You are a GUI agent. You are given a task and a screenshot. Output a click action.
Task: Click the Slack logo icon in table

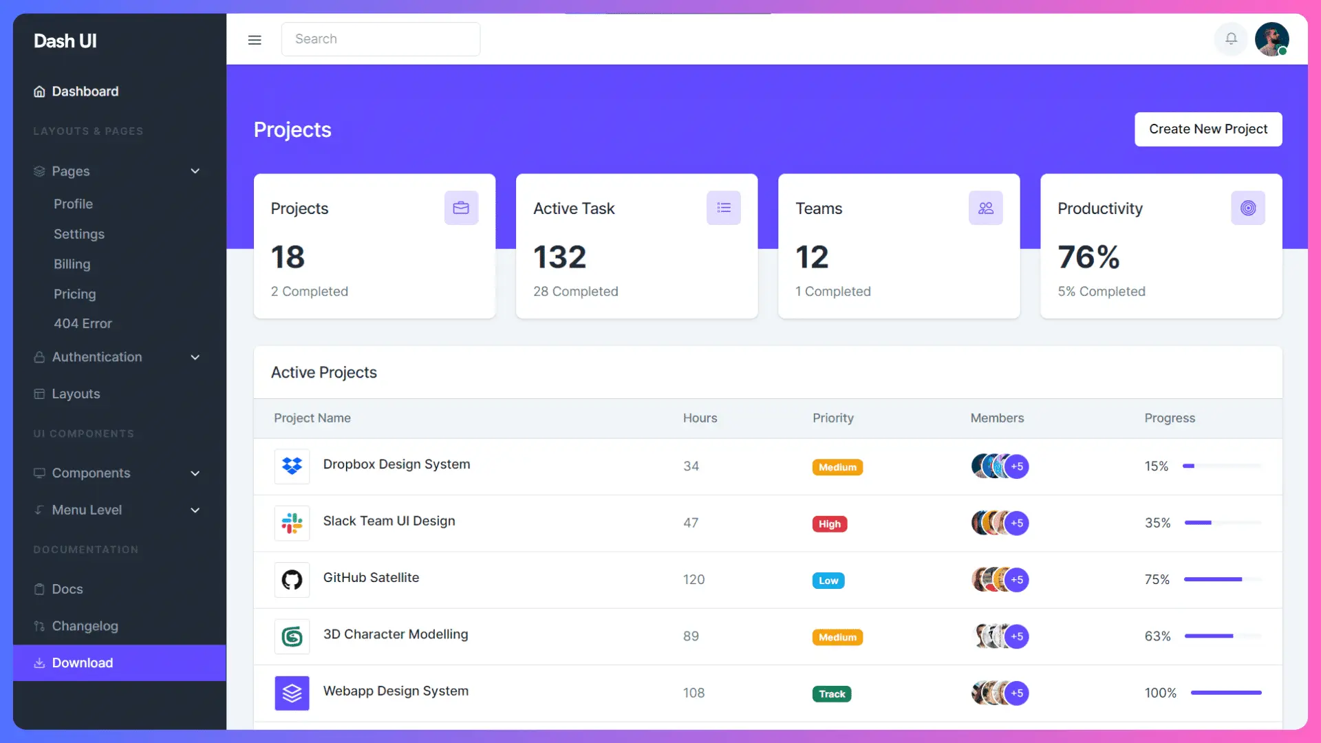pos(292,524)
